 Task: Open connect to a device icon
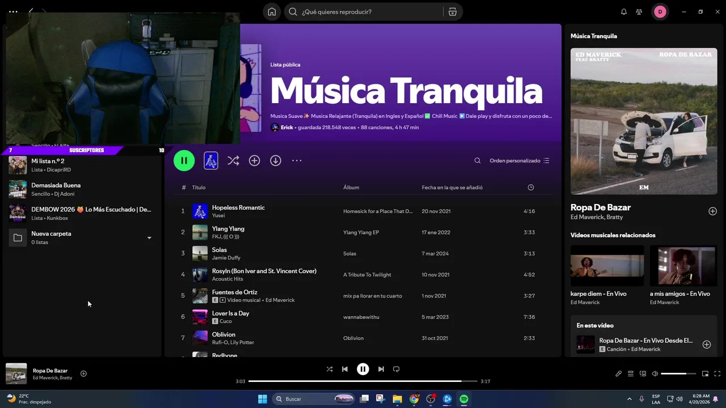click(x=643, y=373)
